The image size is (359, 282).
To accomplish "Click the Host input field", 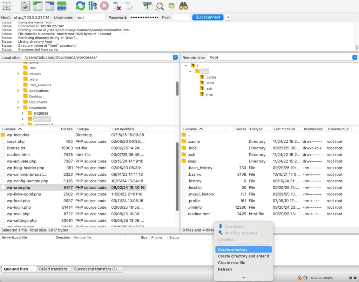I will coord(32,17).
